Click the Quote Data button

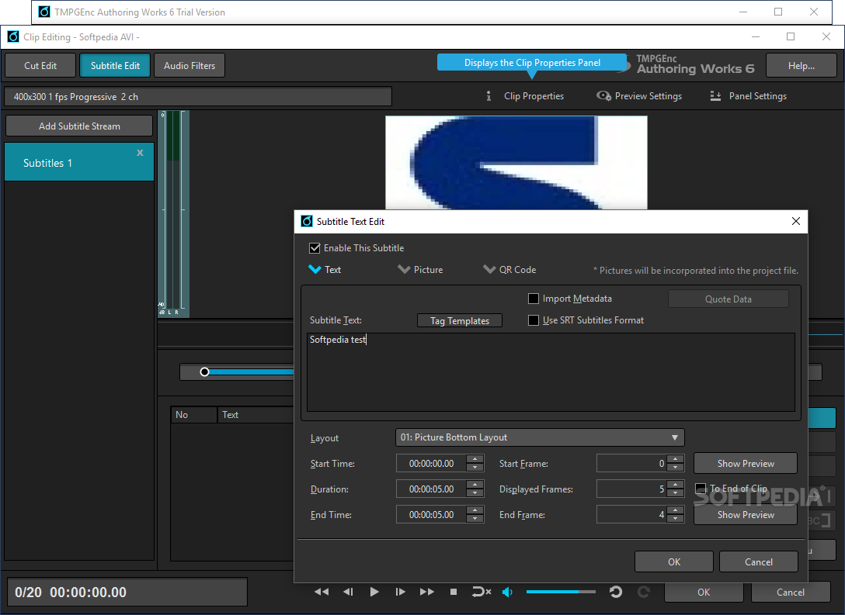point(728,299)
